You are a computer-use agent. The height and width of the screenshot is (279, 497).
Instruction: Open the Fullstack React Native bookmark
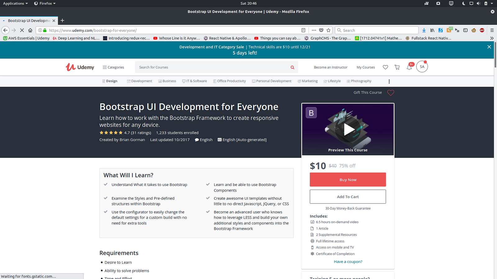[x=428, y=38]
